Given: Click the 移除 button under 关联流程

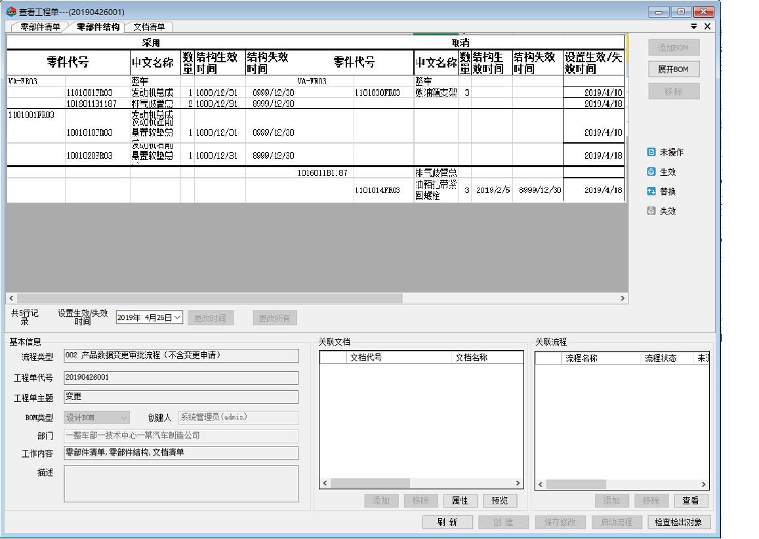Looking at the screenshot, I should [651, 501].
